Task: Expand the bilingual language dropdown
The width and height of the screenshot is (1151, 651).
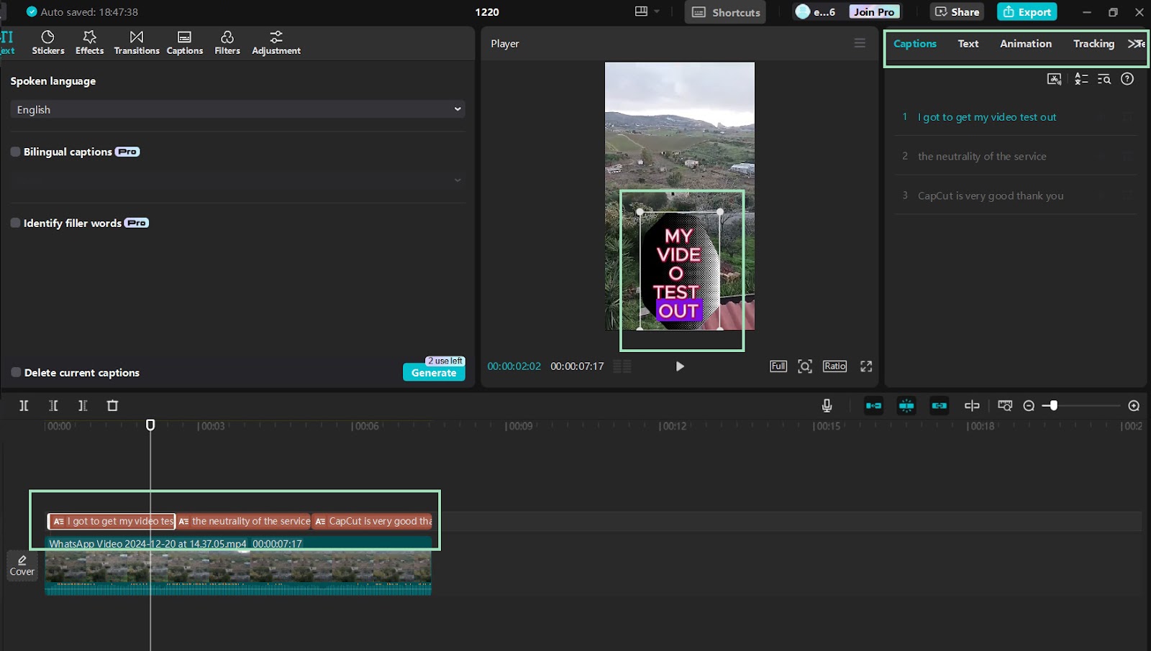Action: pyautogui.click(x=237, y=180)
